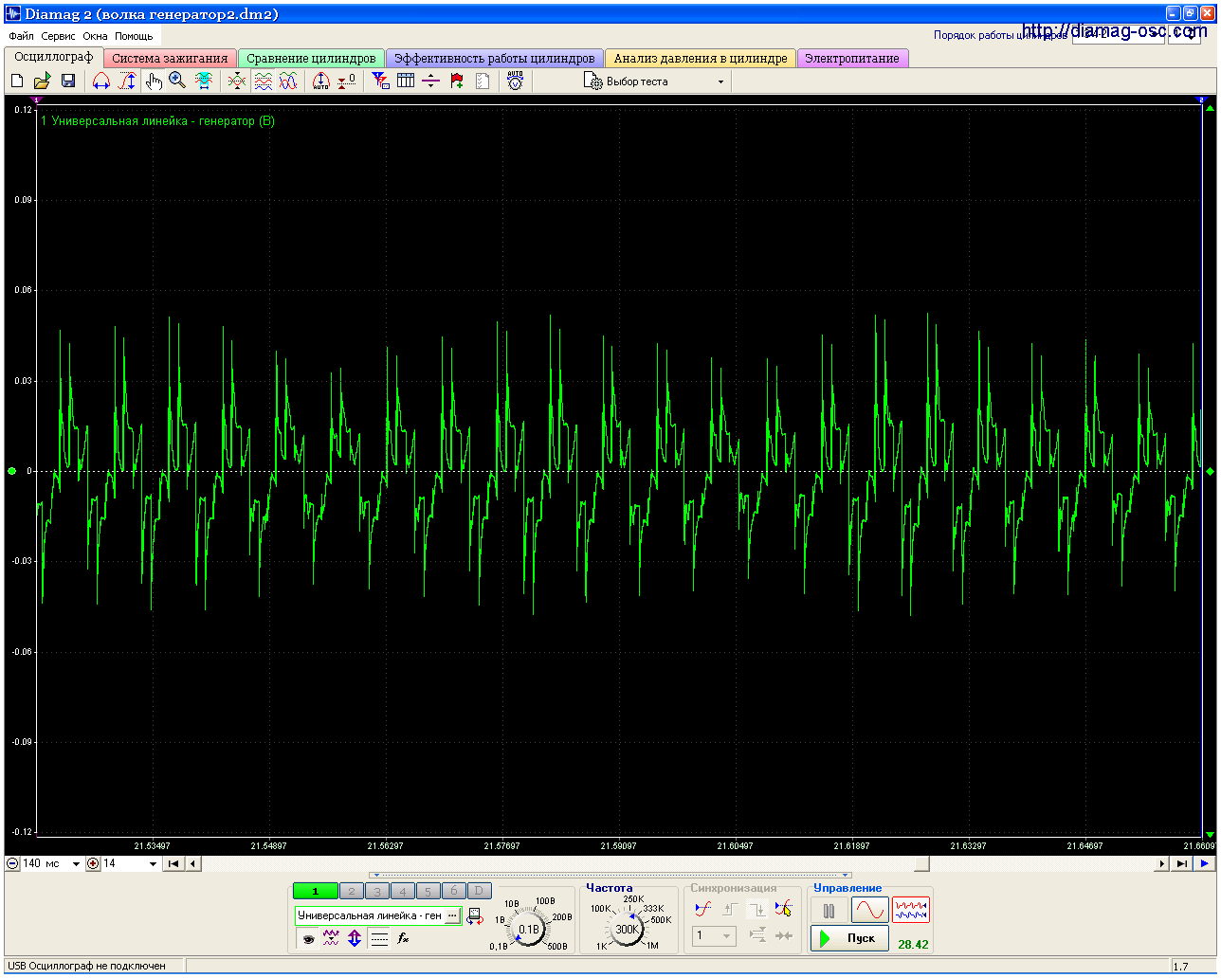Jump to the recording start button
The width and height of the screenshot is (1221, 978).
173,864
